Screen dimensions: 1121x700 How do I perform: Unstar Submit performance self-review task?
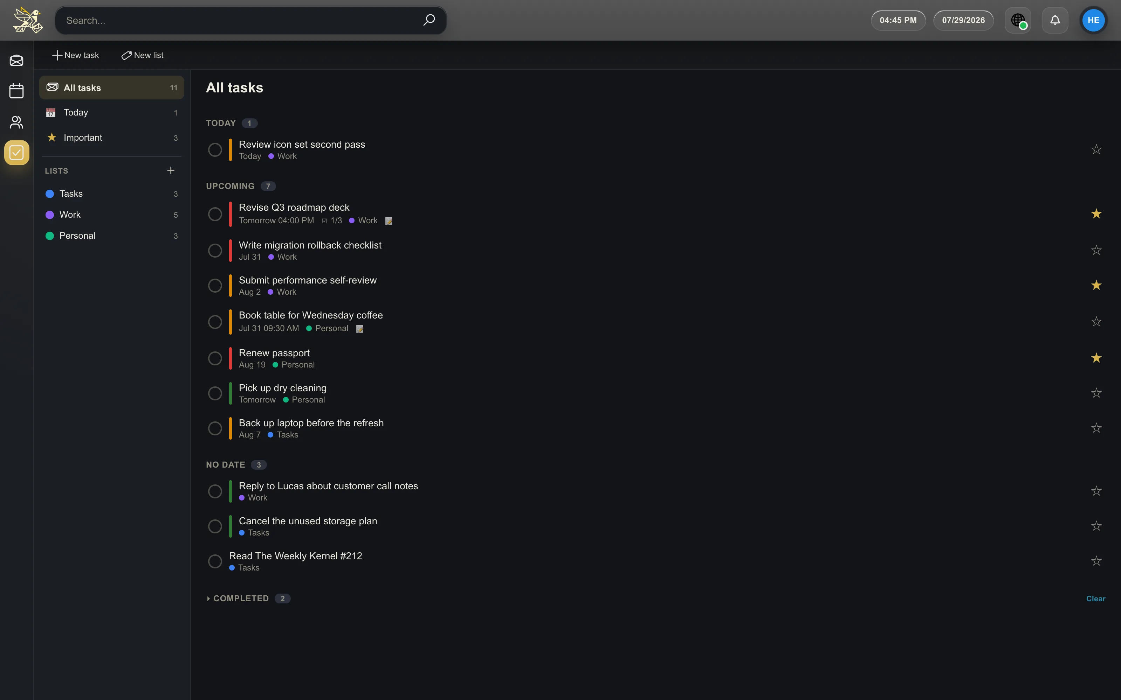(x=1096, y=285)
